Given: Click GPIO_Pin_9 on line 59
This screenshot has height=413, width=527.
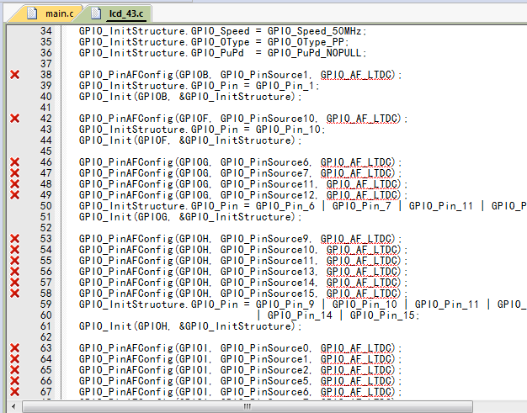Looking at the screenshot, I should (285, 304).
